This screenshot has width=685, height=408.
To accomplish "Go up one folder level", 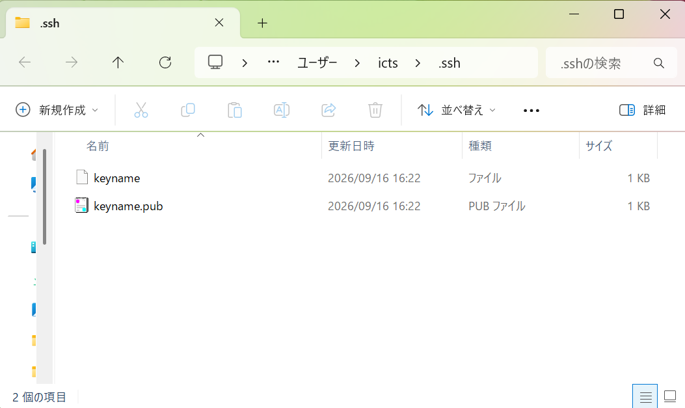I will tap(118, 62).
